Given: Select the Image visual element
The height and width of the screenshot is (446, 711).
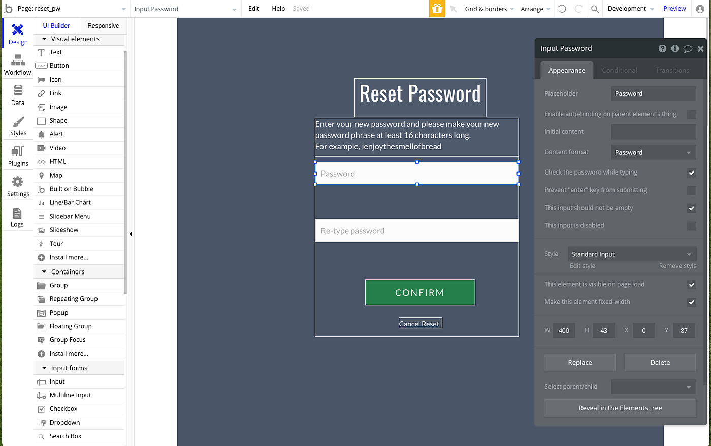Looking at the screenshot, I should coord(79,107).
